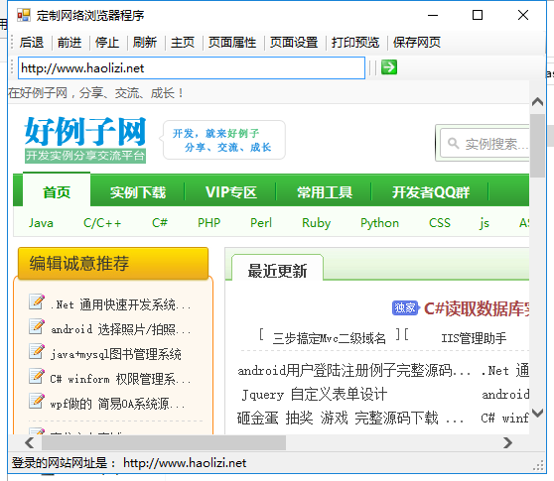Open the android用户登陆注册例子完整源码 link
Image resolution: width=554 pixels, height=481 pixels.
[354, 370]
